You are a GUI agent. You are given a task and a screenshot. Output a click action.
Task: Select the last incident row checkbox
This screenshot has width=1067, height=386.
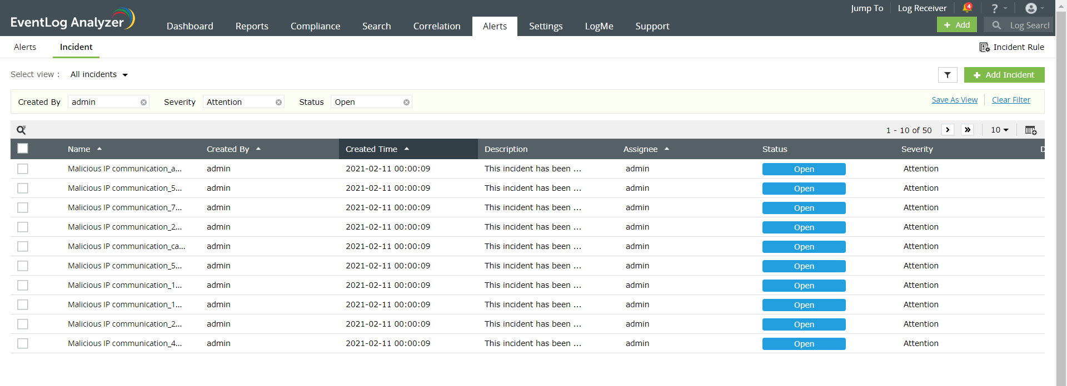(23, 344)
